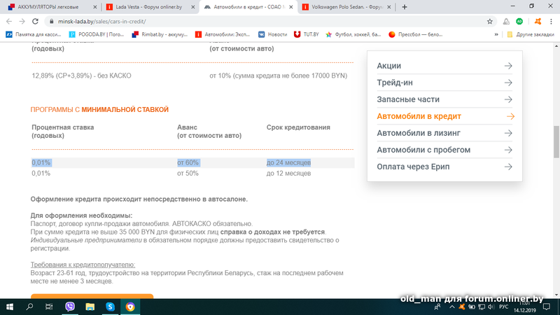
Task: Close the Lada Vesta forum tab
Action: (x=193, y=7)
